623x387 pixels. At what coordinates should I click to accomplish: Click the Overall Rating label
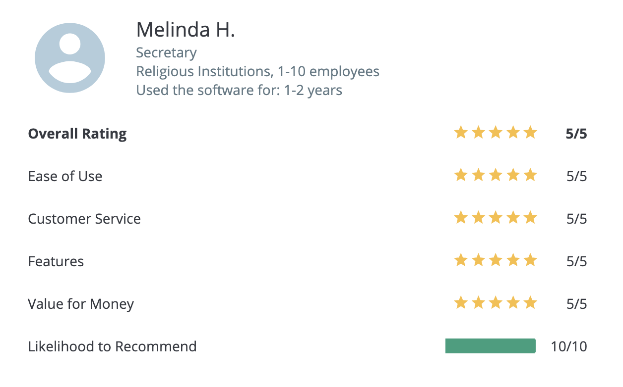coord(77,134)
